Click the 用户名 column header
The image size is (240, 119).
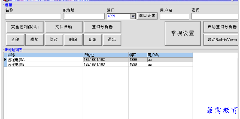[x=170, y=55]
